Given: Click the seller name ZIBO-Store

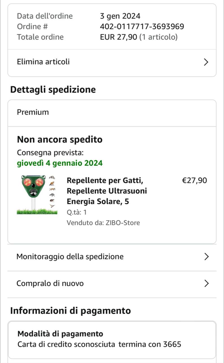Looking at the screenshot, I should [x=123, y=223].
